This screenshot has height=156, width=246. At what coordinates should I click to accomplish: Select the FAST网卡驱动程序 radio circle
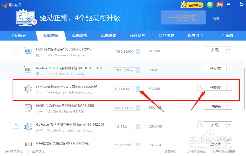[x=16, y=52]
